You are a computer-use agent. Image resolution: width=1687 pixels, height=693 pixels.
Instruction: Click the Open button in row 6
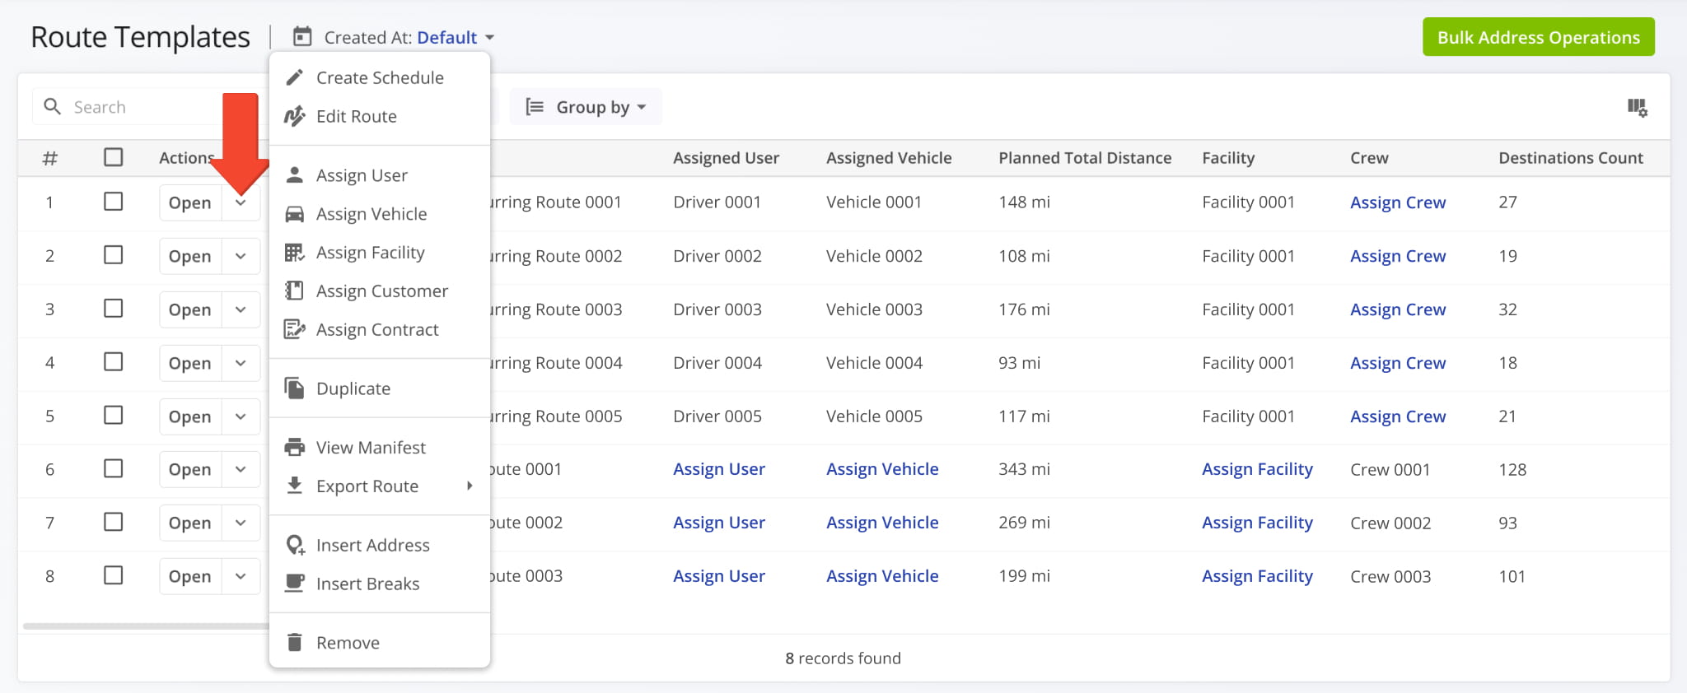click(190, 469)
